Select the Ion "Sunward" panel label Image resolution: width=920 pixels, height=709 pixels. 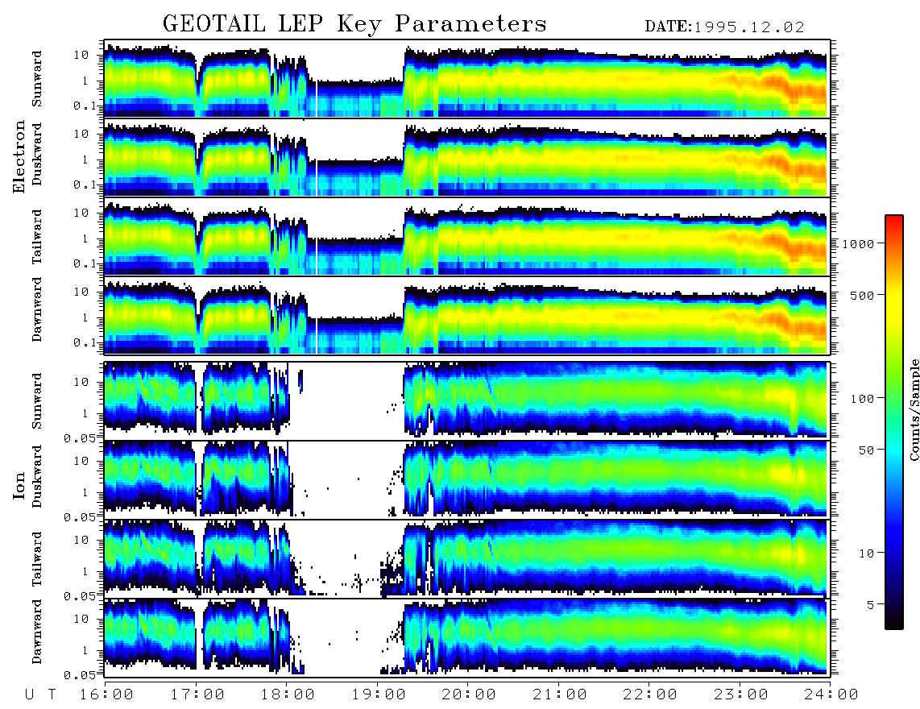click(37, 400)
